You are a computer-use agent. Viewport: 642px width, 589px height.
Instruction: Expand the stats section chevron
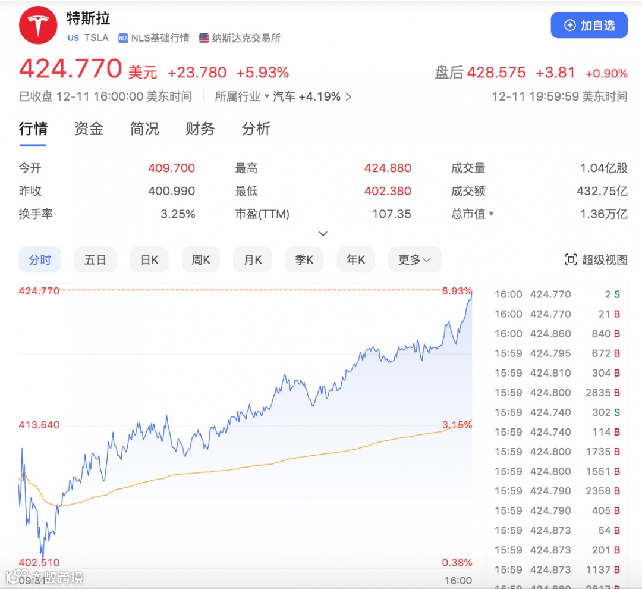(x=323, y=234)
